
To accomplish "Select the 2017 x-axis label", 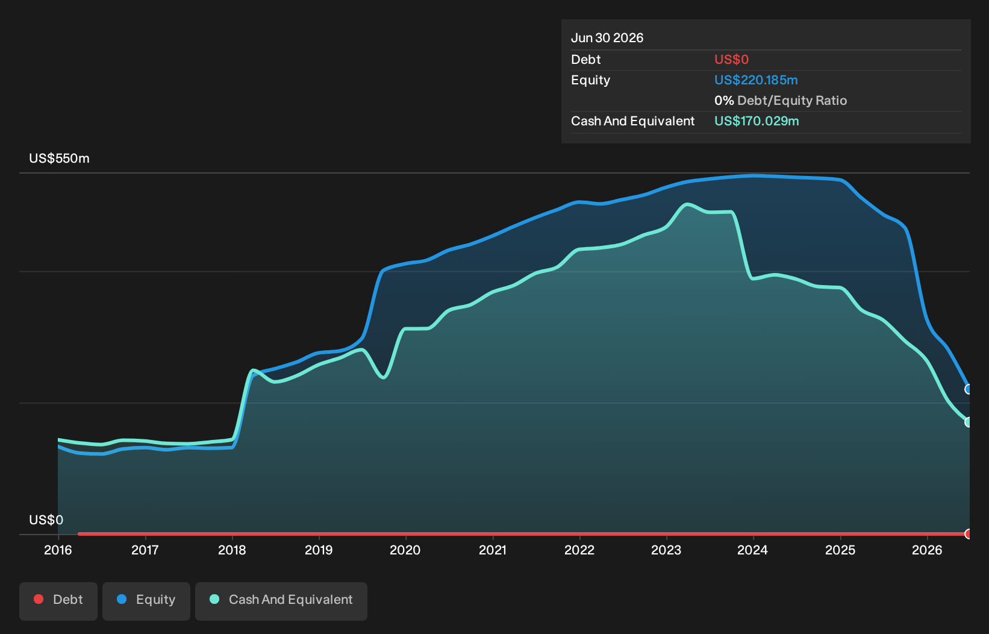I will point(145,550).
